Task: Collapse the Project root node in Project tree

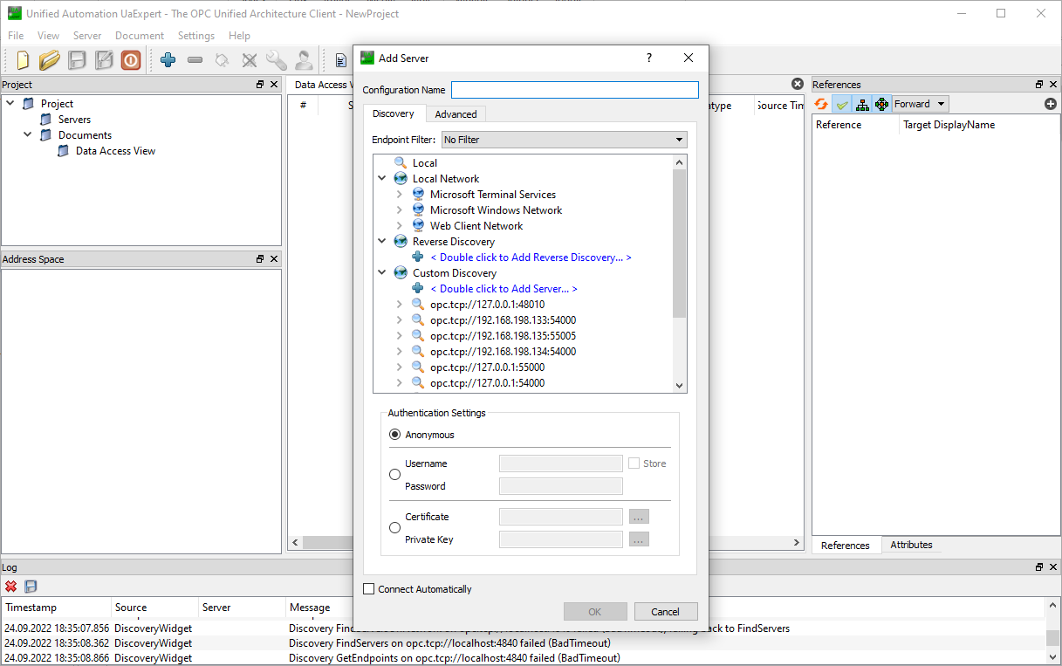Action: coord(10,104)
